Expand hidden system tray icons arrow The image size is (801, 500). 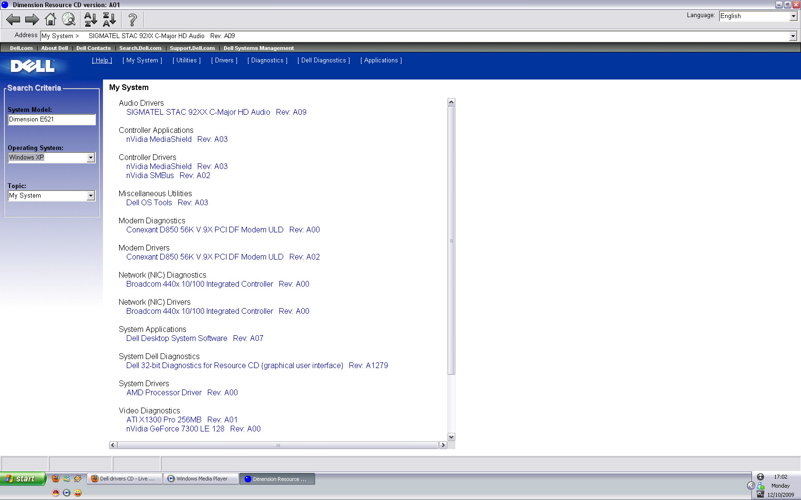coord(751,486)
